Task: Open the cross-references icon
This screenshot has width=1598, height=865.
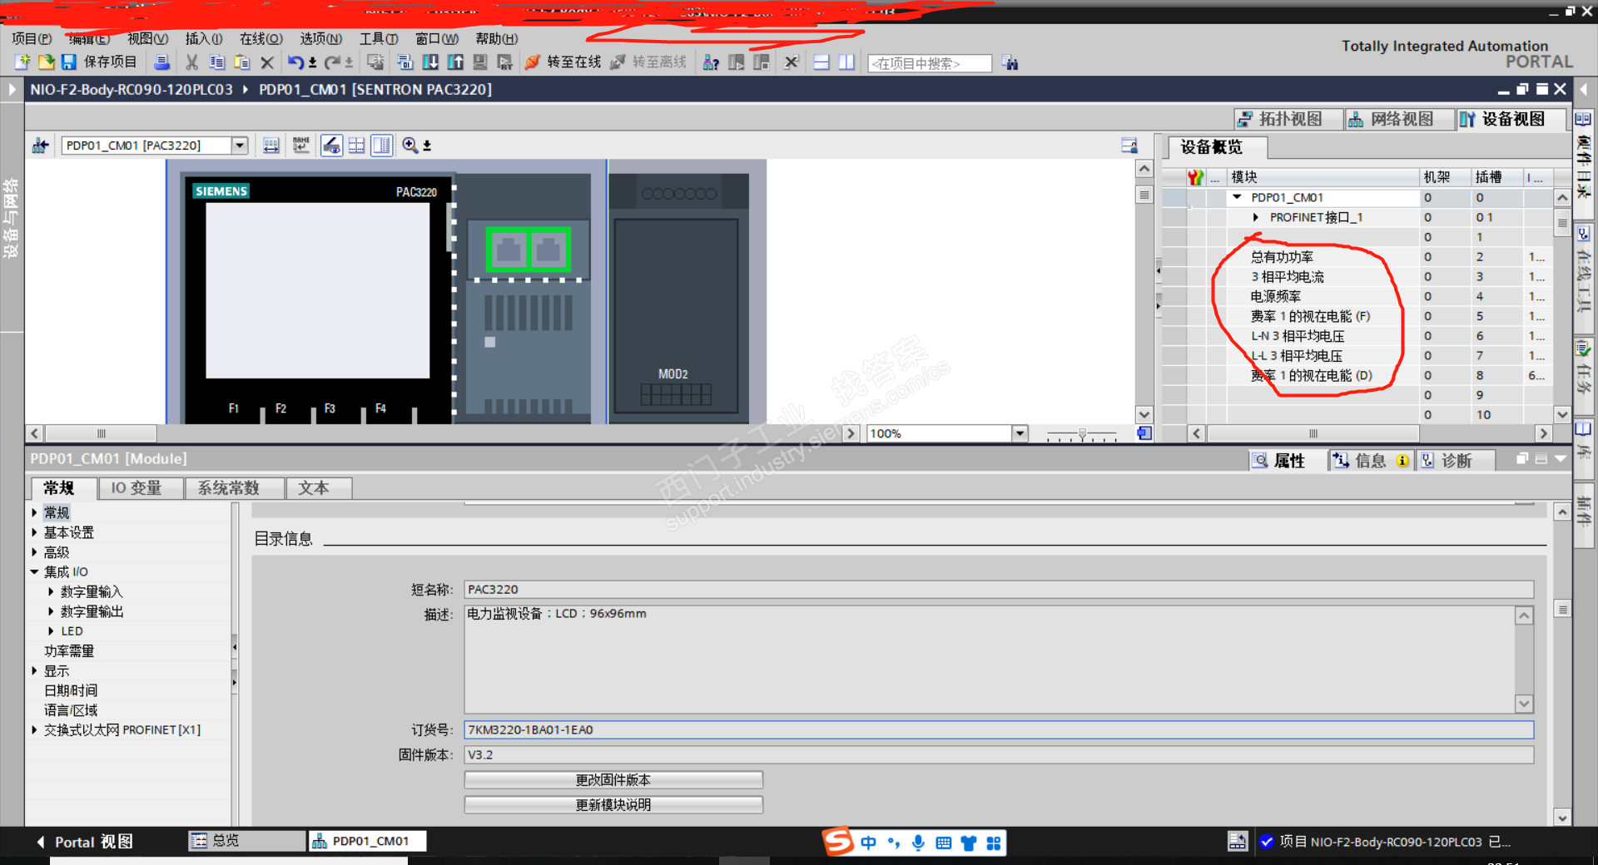Action: pyautogui.click(x=792, y=62)
